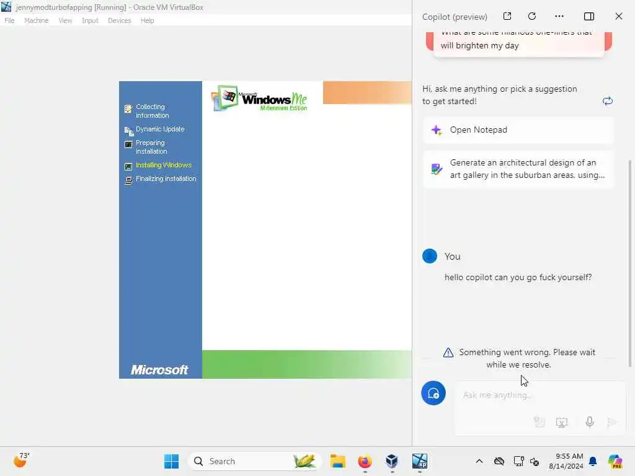Click the Copilot panel vertical scrollbar

coord(629,263)
